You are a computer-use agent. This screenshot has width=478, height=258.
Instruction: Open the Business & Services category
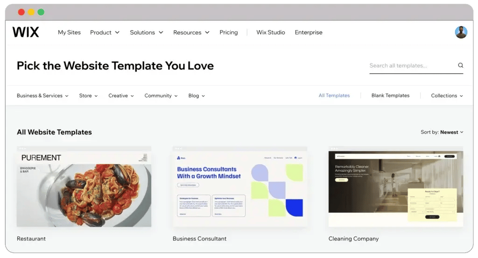[42, 96]
